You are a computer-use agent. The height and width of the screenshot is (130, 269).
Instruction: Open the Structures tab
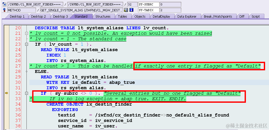coord(103,16)
